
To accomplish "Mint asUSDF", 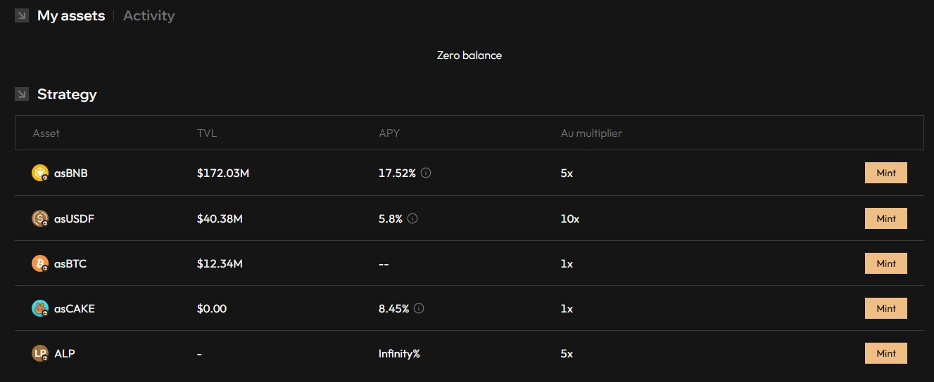I will (x=886, y=218).
